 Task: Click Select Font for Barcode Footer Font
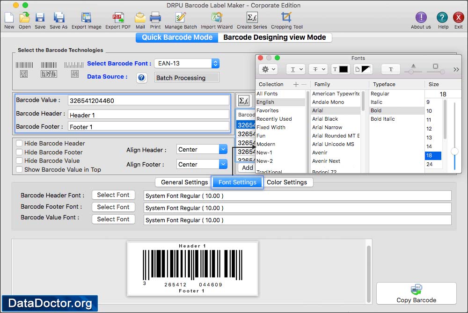(x=113, y=207)
